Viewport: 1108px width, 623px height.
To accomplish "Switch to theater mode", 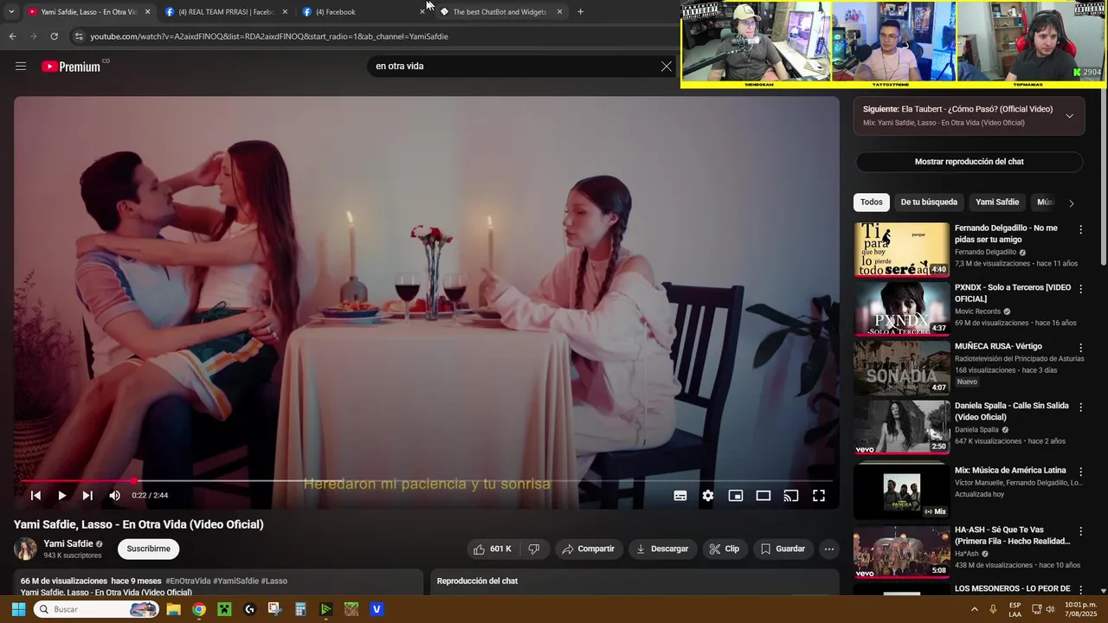I will (763, 496).
